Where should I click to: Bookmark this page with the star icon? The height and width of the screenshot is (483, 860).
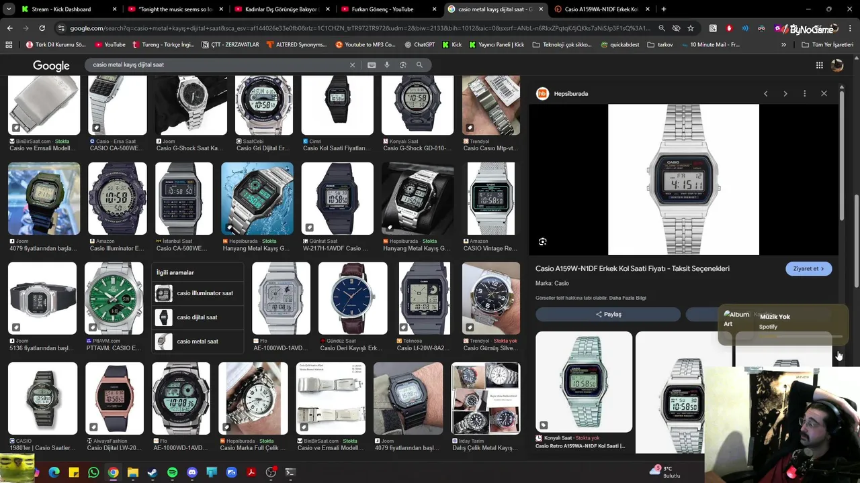coord(691,28)
